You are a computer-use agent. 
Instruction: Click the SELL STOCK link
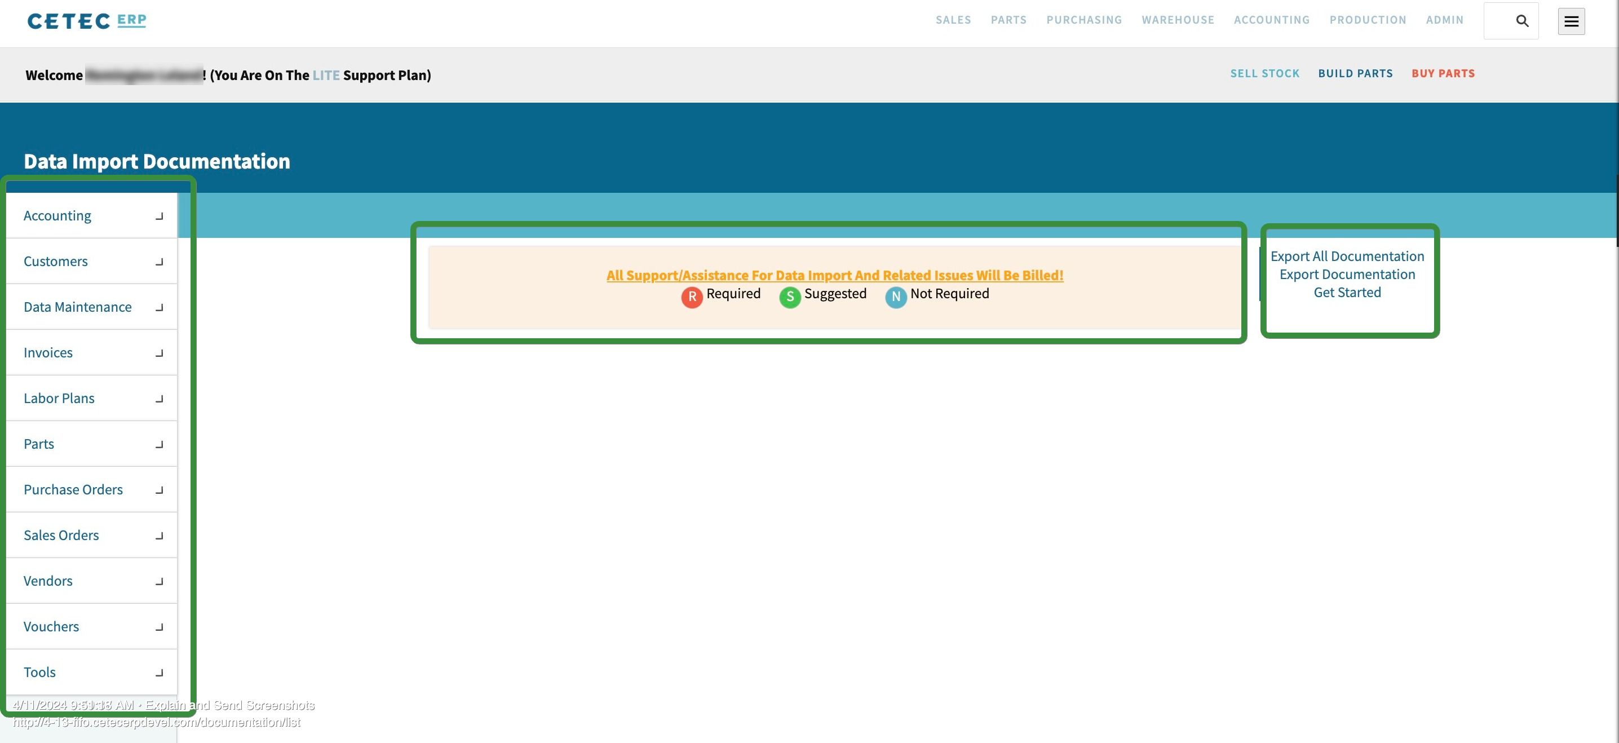tap(1264, 73)
